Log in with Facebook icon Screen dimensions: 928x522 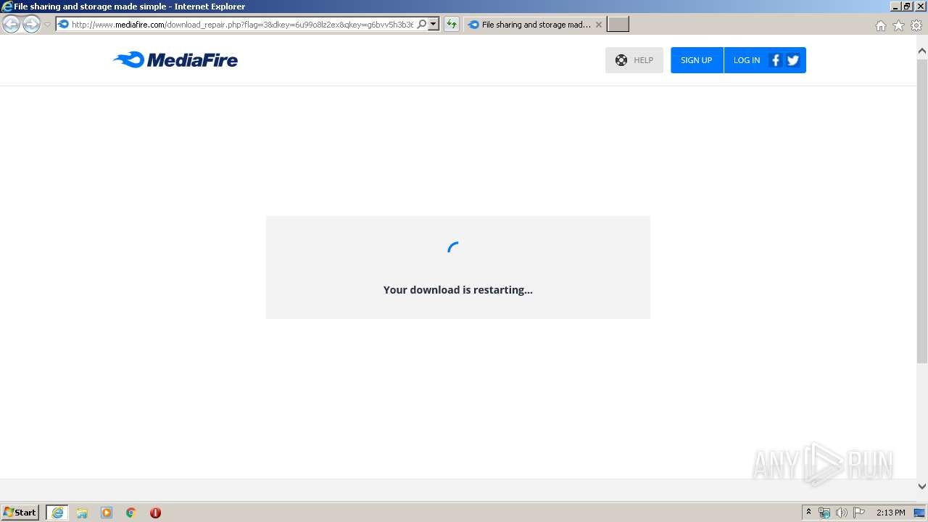(x=775, y=60)
